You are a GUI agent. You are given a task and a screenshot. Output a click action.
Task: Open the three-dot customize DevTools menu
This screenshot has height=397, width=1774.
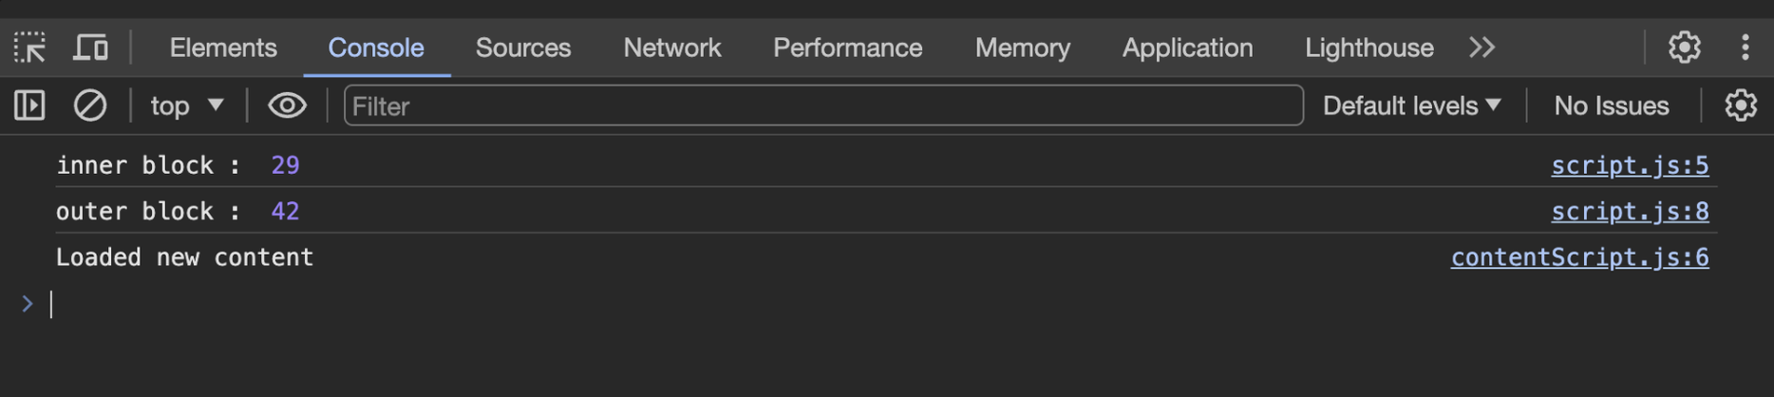[1745, 47]
